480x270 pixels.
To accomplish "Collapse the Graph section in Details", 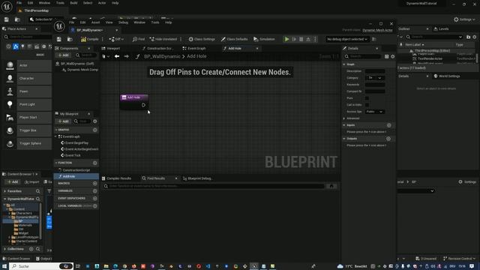I will [344, 64].
